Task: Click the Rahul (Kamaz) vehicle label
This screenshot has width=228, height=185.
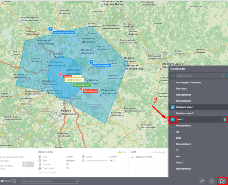Action: pos(90,91)
